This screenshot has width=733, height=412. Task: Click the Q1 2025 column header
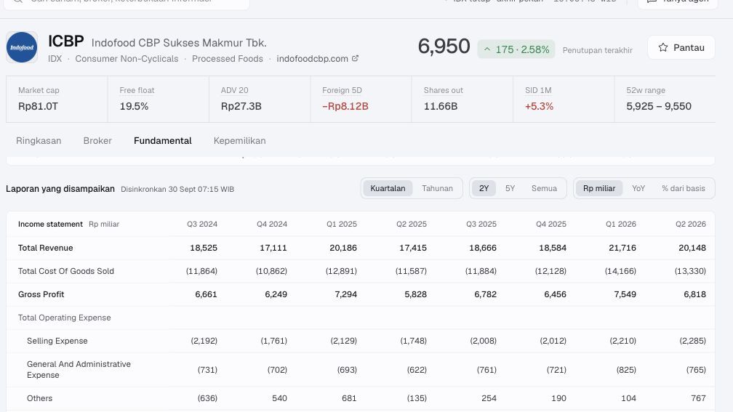342,225
